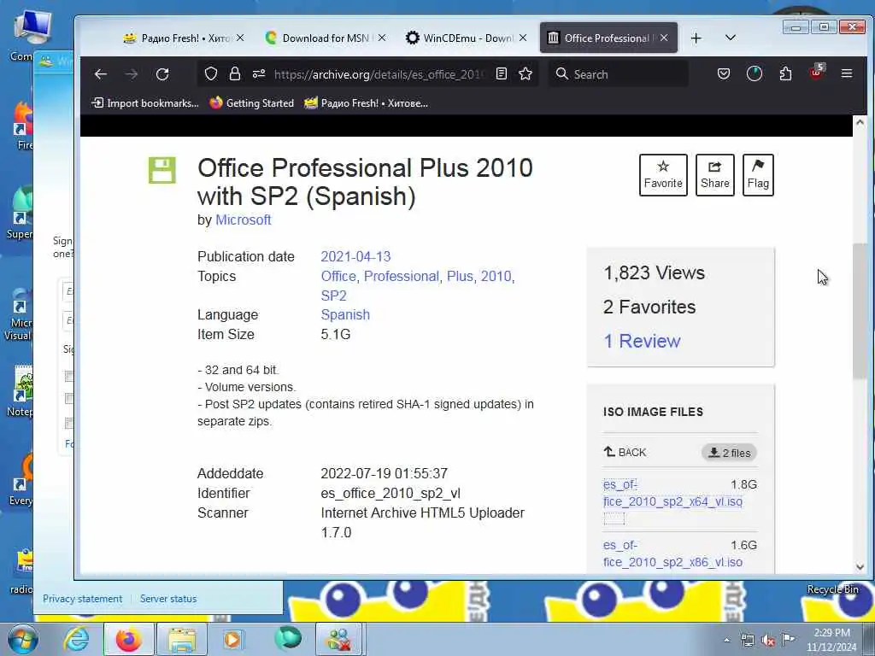Open the clock showing 2:29 PM
This screenshot has width=875, height=656.
(831, 640)
